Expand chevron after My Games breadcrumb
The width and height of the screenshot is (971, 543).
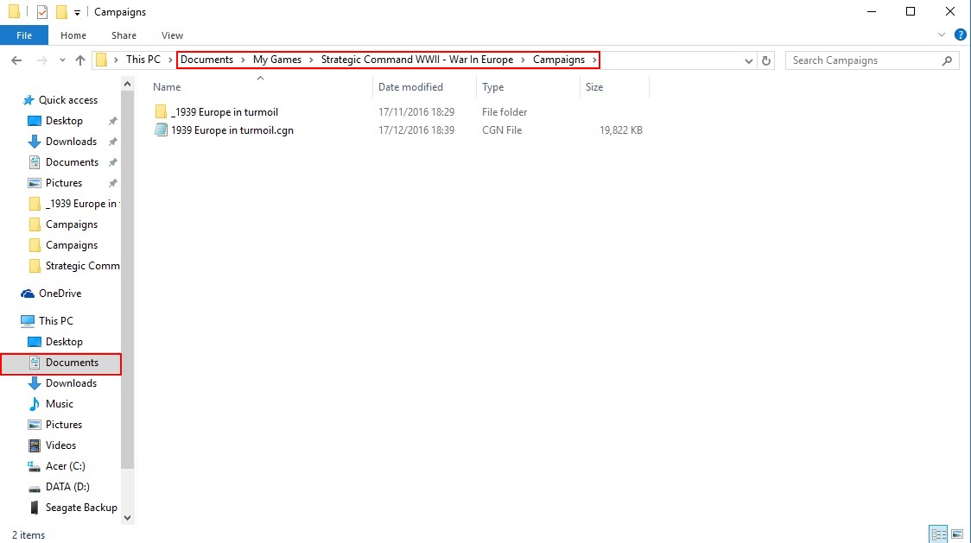(x=312, y=60)
